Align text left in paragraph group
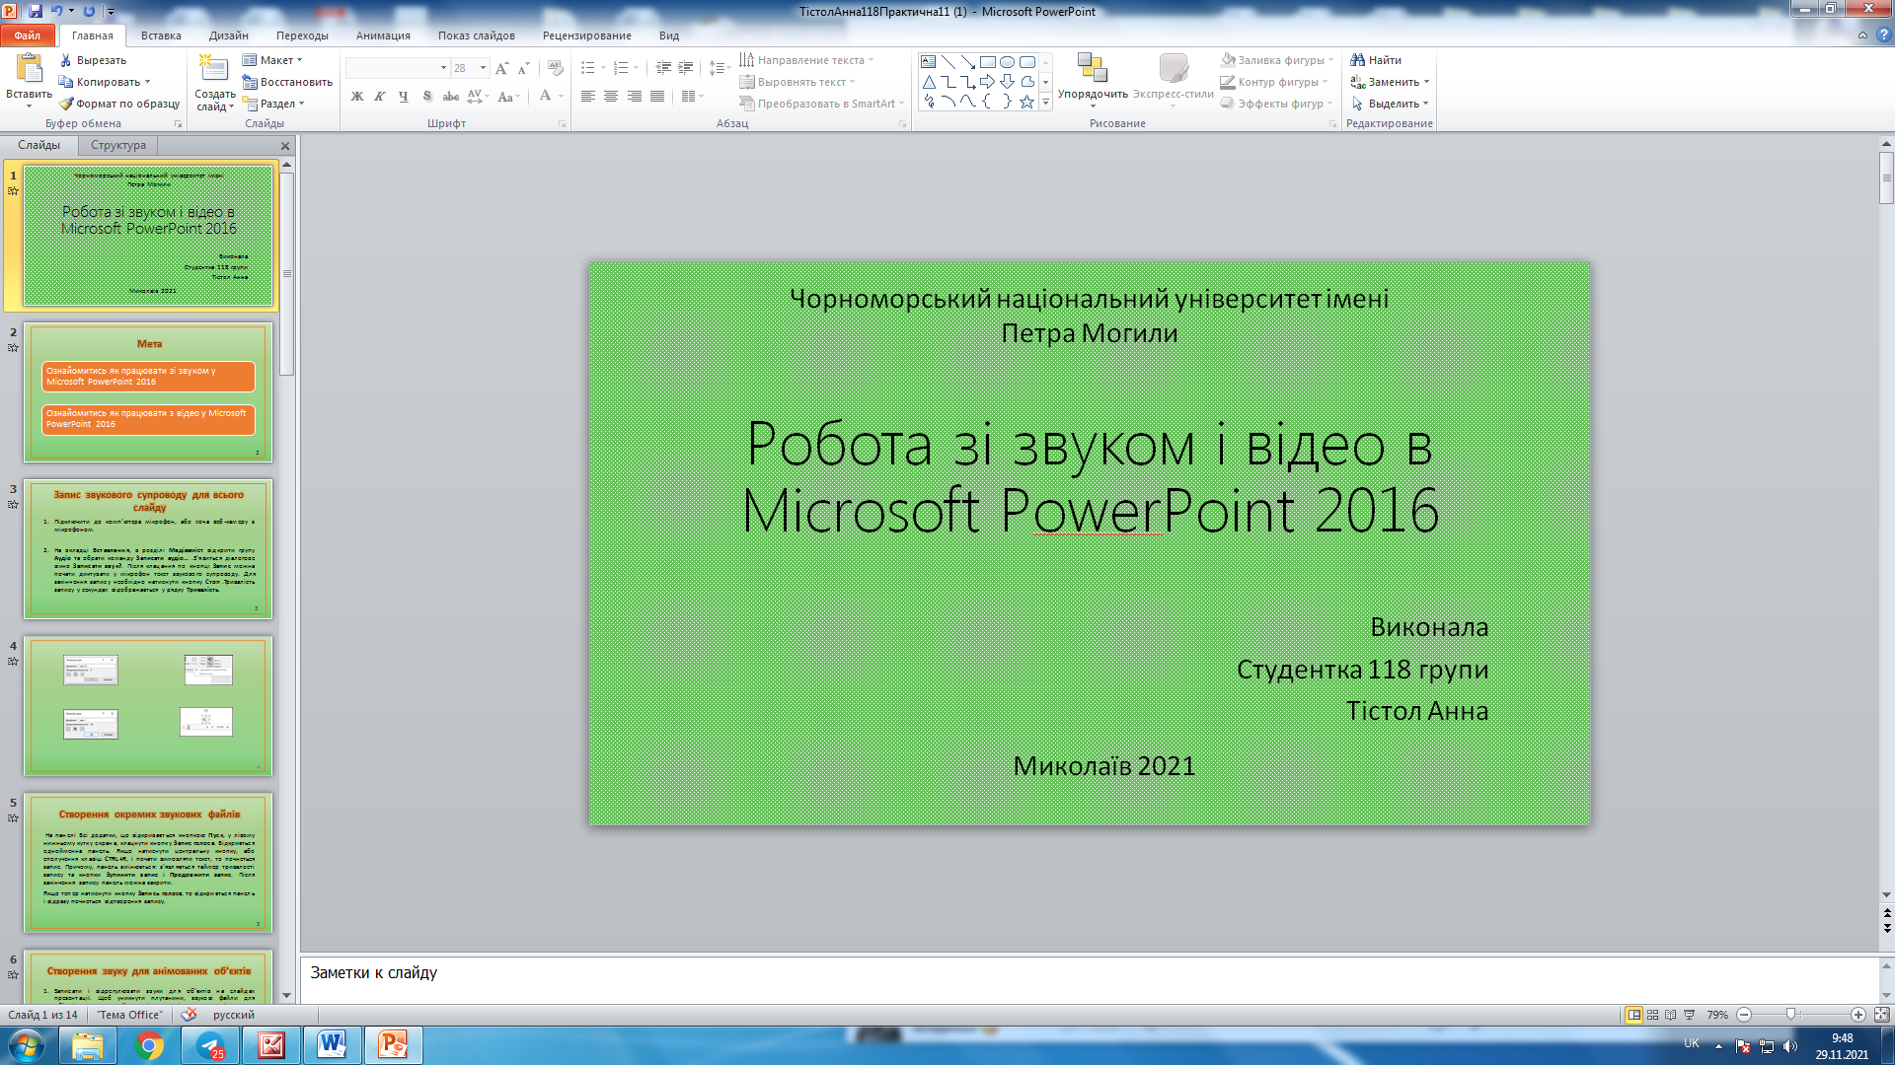 pos(588,97)
